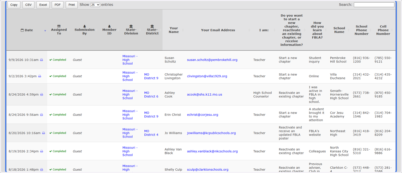Export table as CSV
Viewport: 402px width, 173px height.
coord(28,5)
